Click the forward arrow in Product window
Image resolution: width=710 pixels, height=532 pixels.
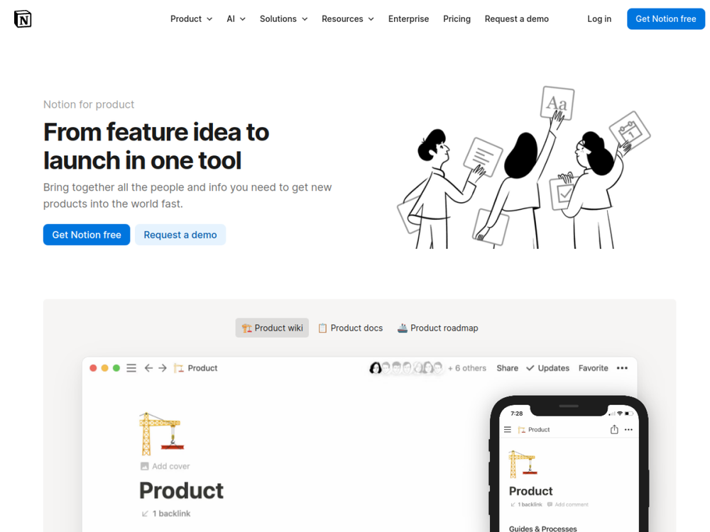click(163, 368)
